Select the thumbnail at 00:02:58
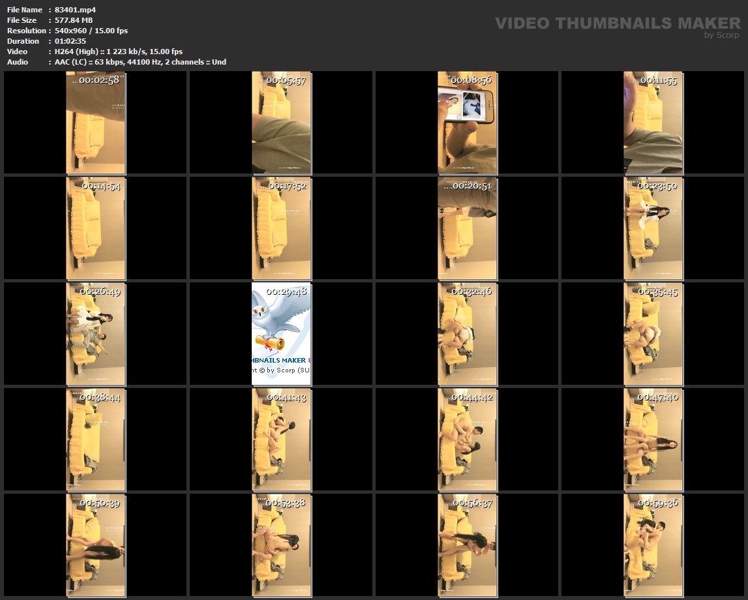The width and height of the screenshot is (748, 600). [95, 123]
